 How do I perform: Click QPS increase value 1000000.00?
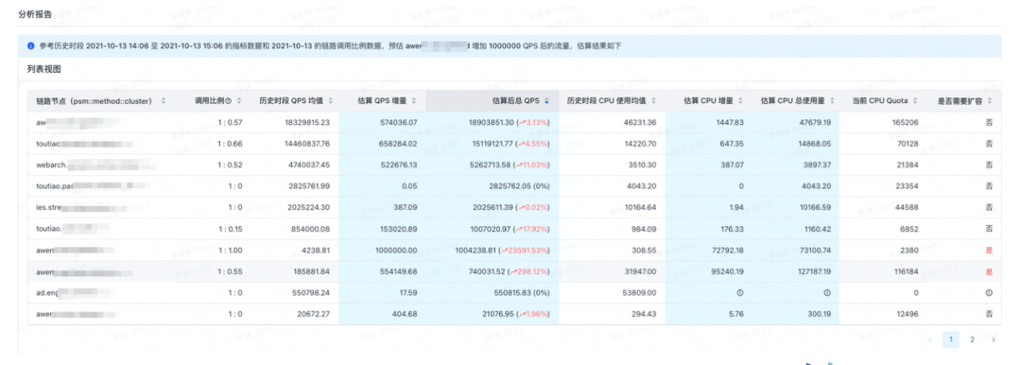coord(397,251)
